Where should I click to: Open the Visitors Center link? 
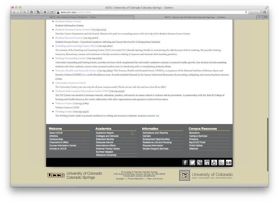[64, 103]
